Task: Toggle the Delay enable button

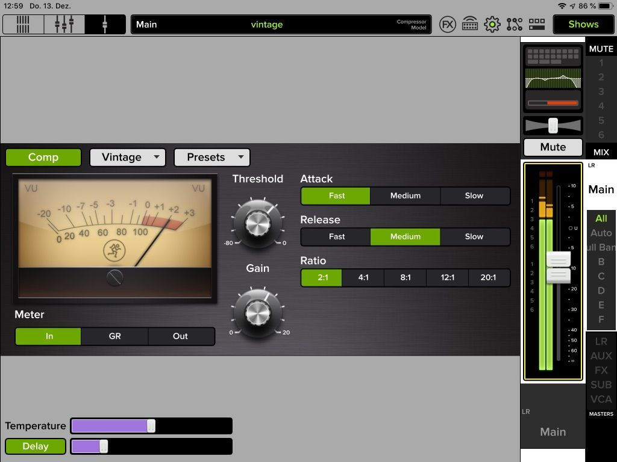Action: (x=36, y=446)
